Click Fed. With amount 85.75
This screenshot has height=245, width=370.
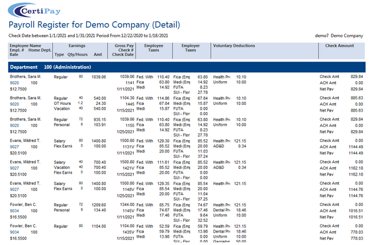pos(164,205)
